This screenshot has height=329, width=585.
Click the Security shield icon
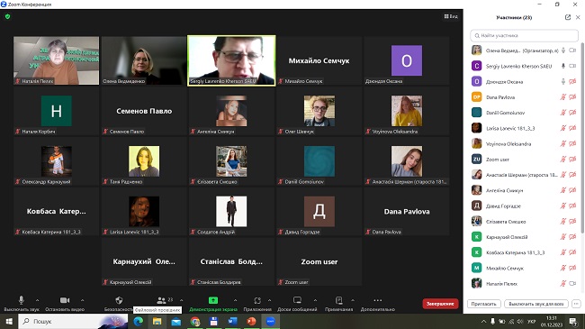tap(119, 300)
